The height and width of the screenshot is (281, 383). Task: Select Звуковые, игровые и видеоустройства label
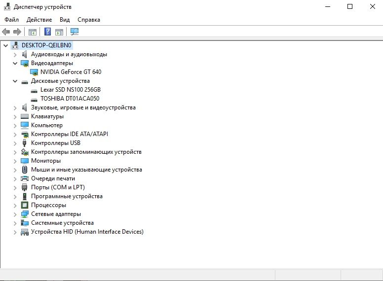pyautogui.click(x=83, y=107)
